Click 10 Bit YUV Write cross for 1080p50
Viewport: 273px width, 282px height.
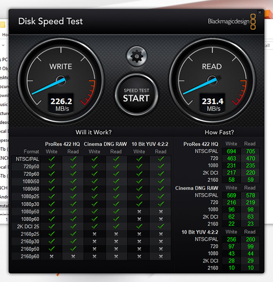[x=139, y=211]
